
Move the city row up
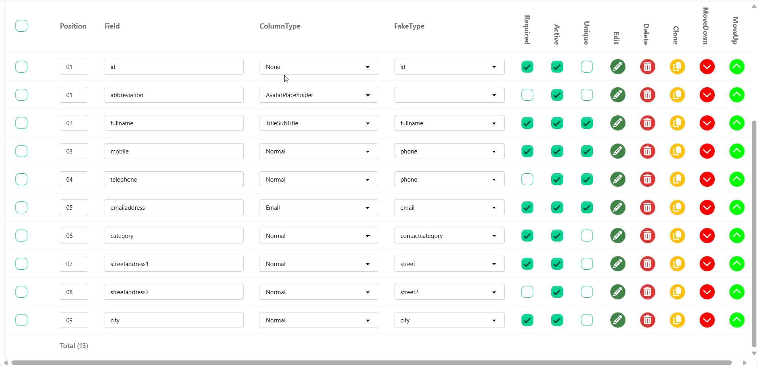click(737, 320)
